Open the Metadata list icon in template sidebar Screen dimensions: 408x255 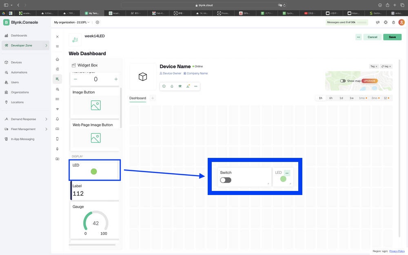tap(57, 99)
